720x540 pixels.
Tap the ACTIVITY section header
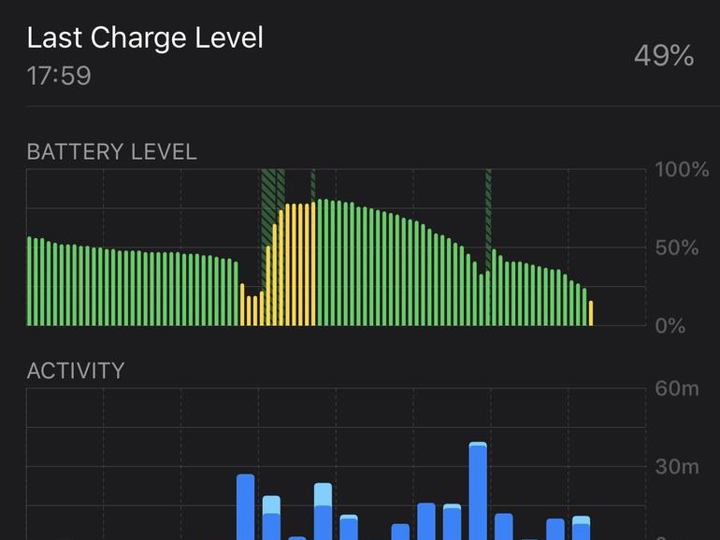75,371
